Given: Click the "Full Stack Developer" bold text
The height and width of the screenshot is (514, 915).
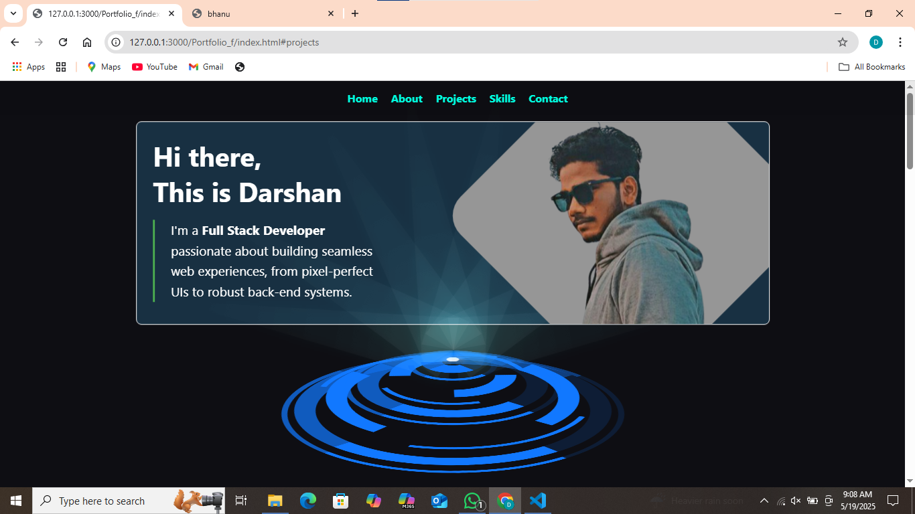Looking at the screenshot, I should [263, 231].
